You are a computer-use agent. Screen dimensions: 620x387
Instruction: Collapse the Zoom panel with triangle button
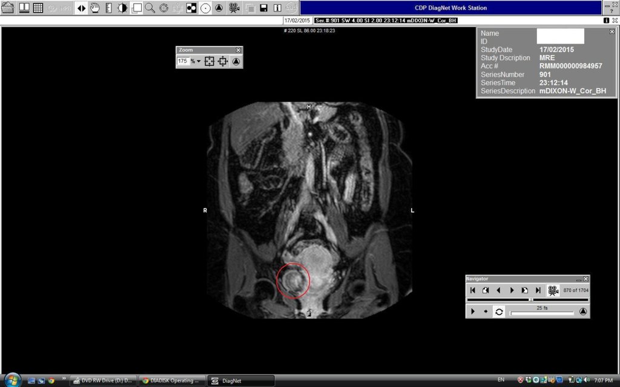pos(236,61)
